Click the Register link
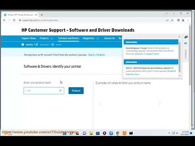 (101, 55)
